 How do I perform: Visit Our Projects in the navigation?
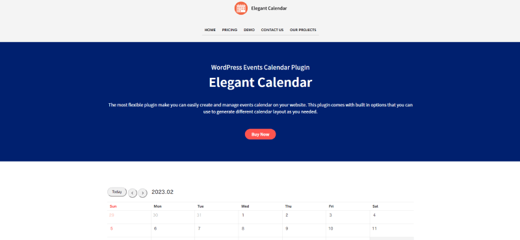(303, 30)
